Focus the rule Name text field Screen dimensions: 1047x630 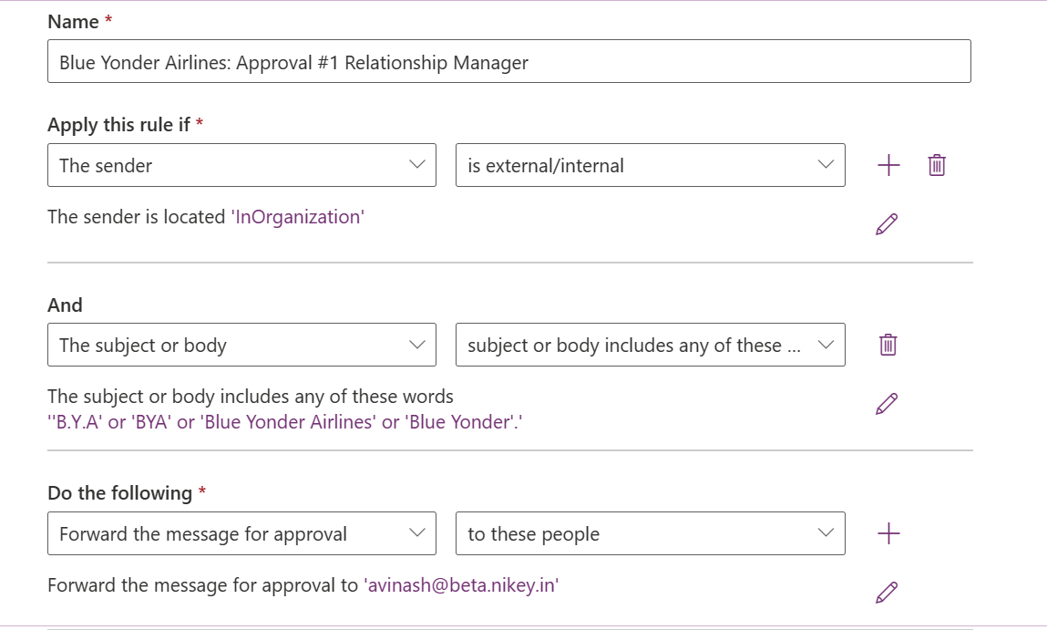point(508,62)
